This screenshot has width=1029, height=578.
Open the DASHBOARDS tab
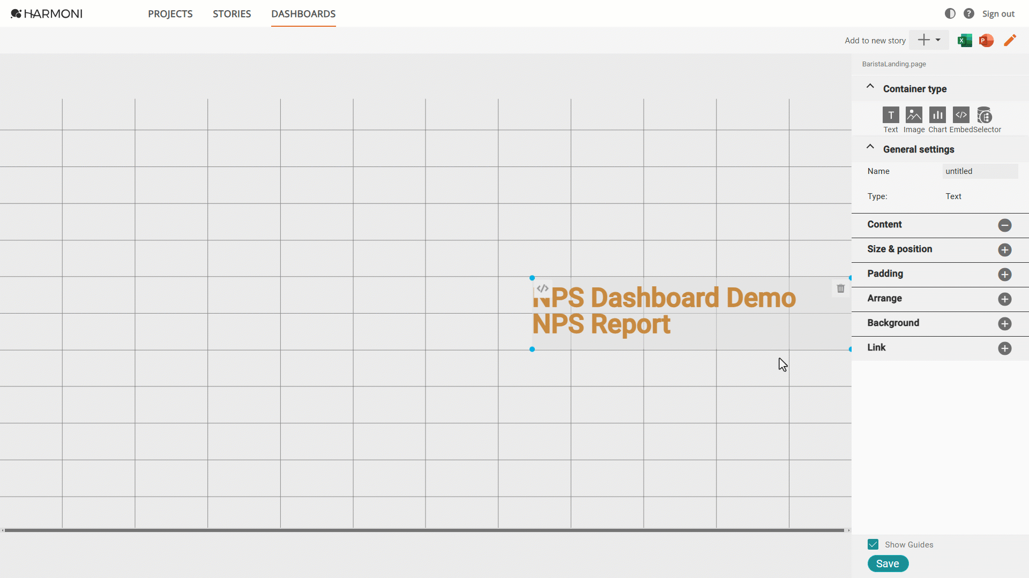[303, 14]
